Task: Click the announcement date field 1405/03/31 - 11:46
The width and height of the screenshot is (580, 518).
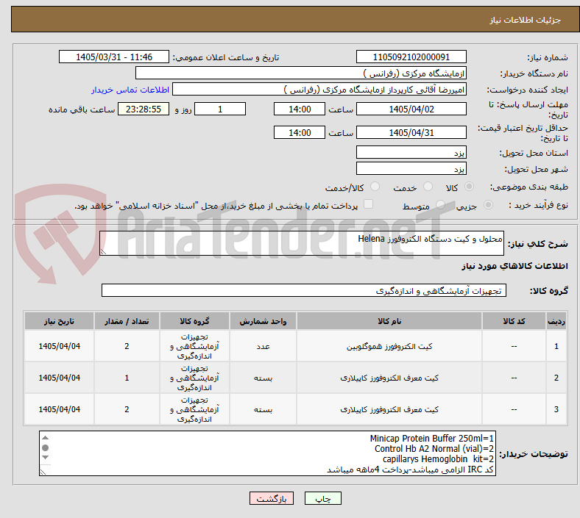Action: [x=114, y=57]
